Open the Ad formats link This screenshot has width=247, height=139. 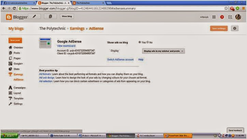point(45,74)
